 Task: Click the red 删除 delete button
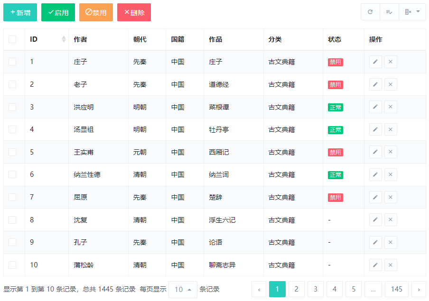(134, 12)
